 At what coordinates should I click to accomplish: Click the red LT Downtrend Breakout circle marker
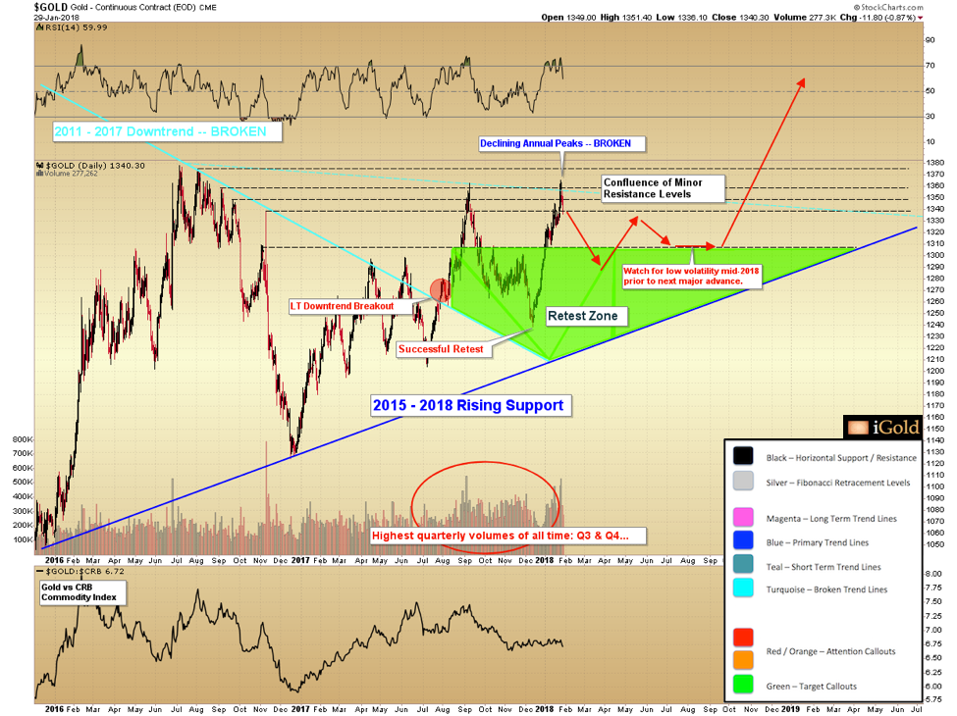pos(441,290)
